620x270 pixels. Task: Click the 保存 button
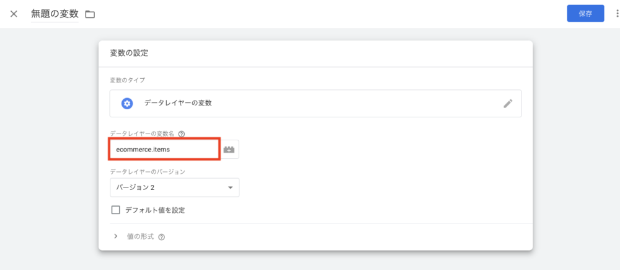point(585,14)
